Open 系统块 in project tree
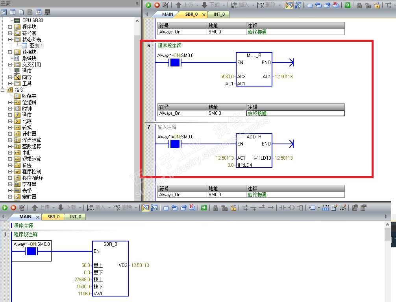Screen dimensions: 396x302 (x=29, y=58)
